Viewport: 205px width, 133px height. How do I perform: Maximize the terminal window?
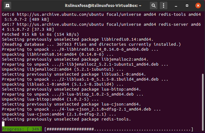(187, 6)
